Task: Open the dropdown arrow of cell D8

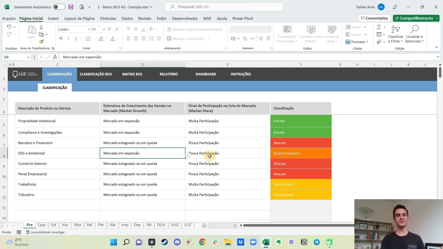Action: (188, 156)
